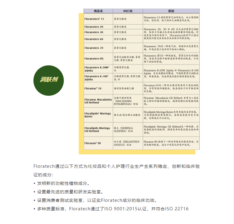This screenshot has height=224, width=234.
Task: Click the bullet 发明新的功能性植物成分
Action: (x=63, y=184)
